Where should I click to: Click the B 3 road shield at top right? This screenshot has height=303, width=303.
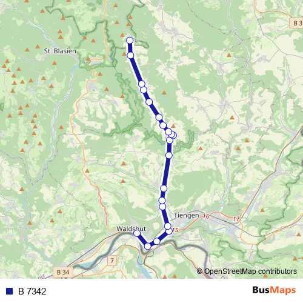click(x=296, y=23)
